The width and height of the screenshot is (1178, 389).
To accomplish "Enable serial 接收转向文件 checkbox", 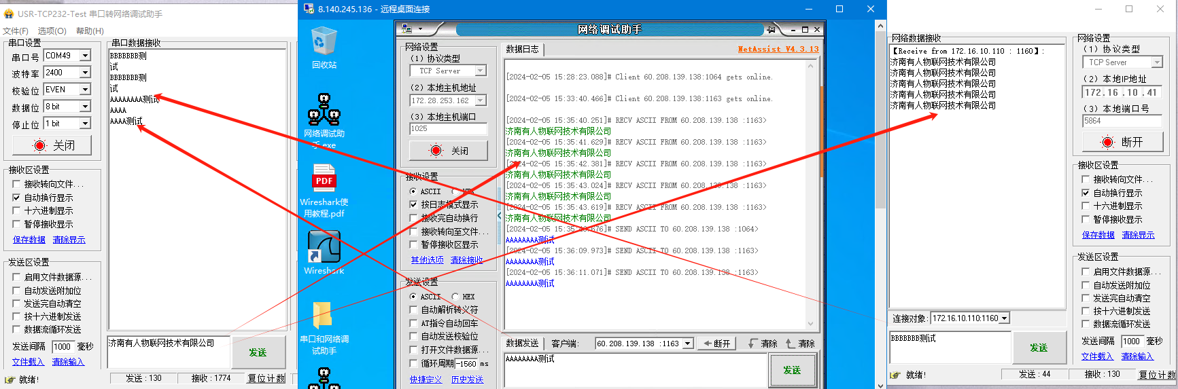I will pos(17,184).
